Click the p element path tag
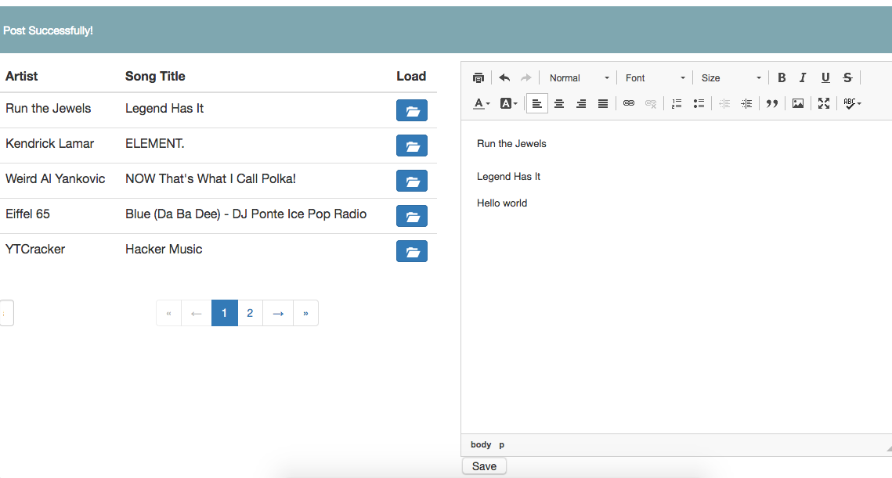The width and height of the screenshot is (892, 478). click(502, 444)
